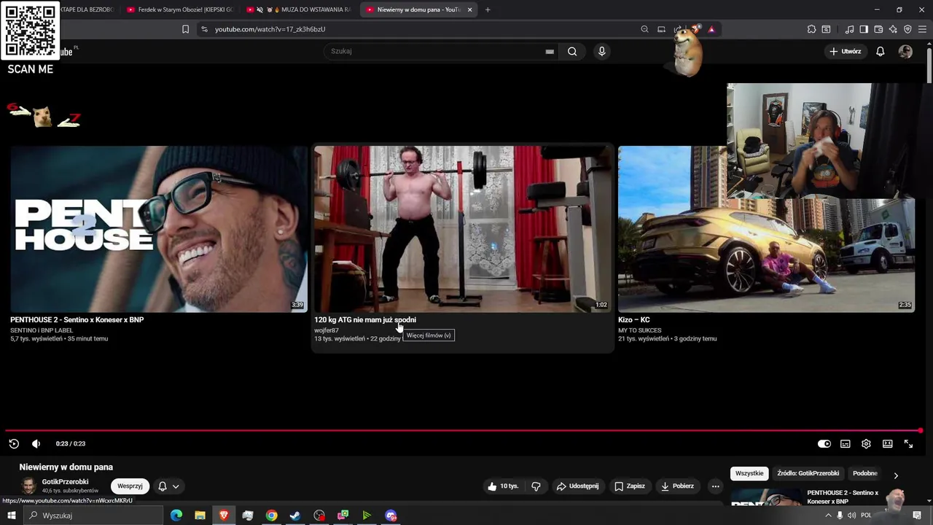Image resolution: width=933 pixels, height=525 pixels.
Task: Open File Explorer from the taskbar
Action: click(x=200, y=516)
